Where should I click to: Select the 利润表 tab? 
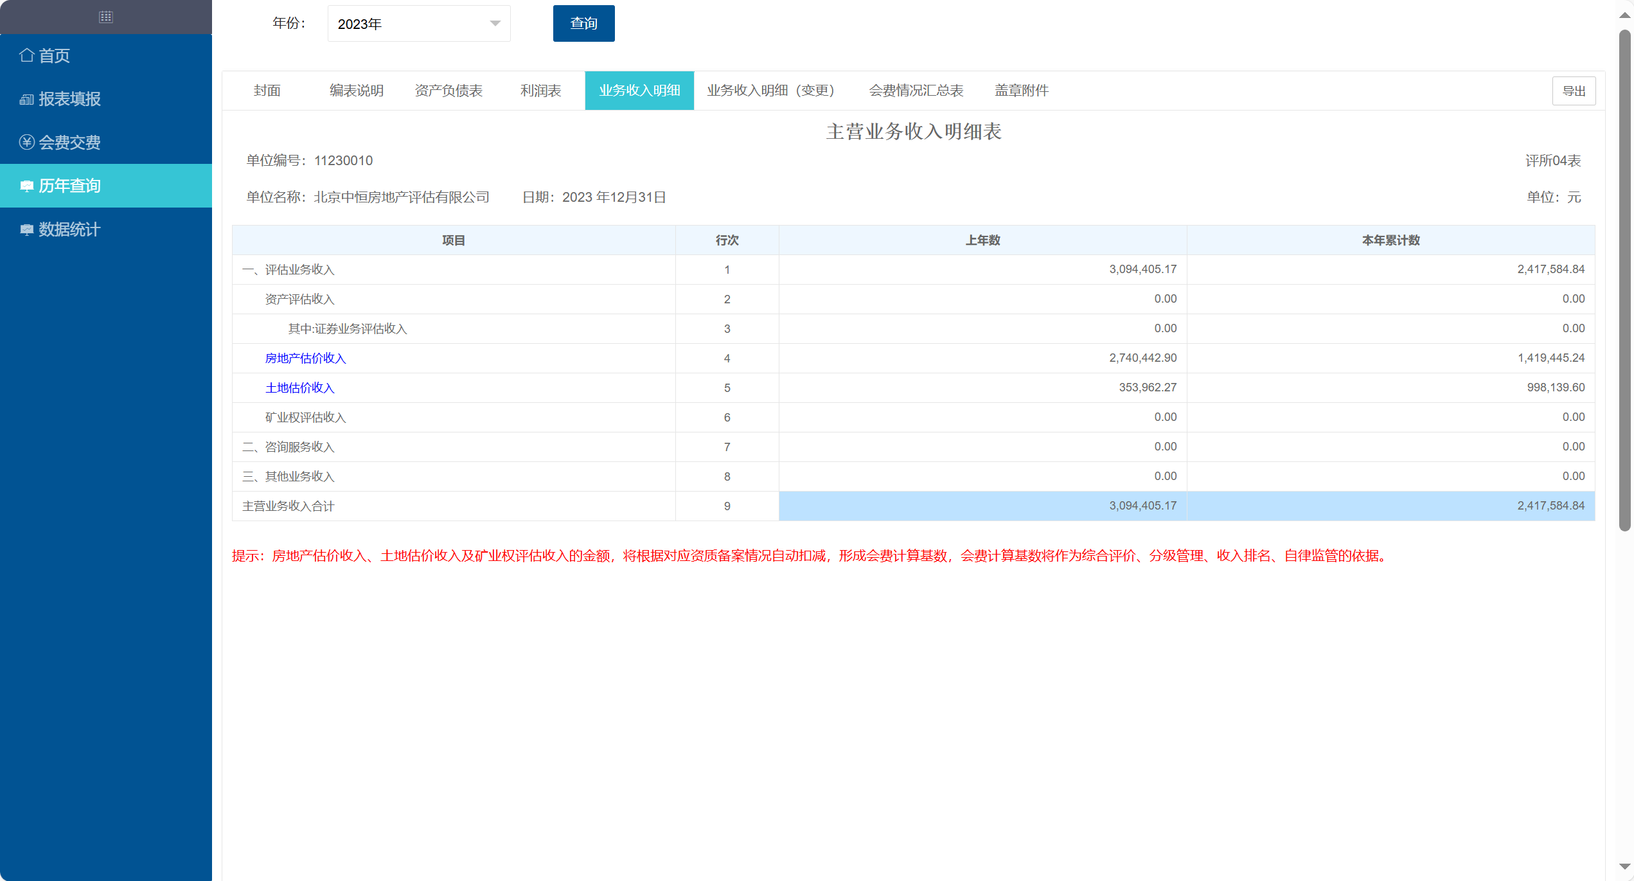point(540,91)
